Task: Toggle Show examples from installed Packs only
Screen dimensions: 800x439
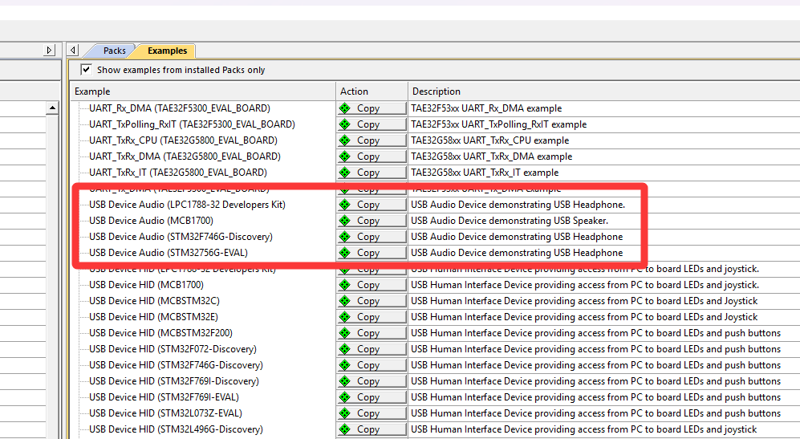Action: (x=86, y=70)
